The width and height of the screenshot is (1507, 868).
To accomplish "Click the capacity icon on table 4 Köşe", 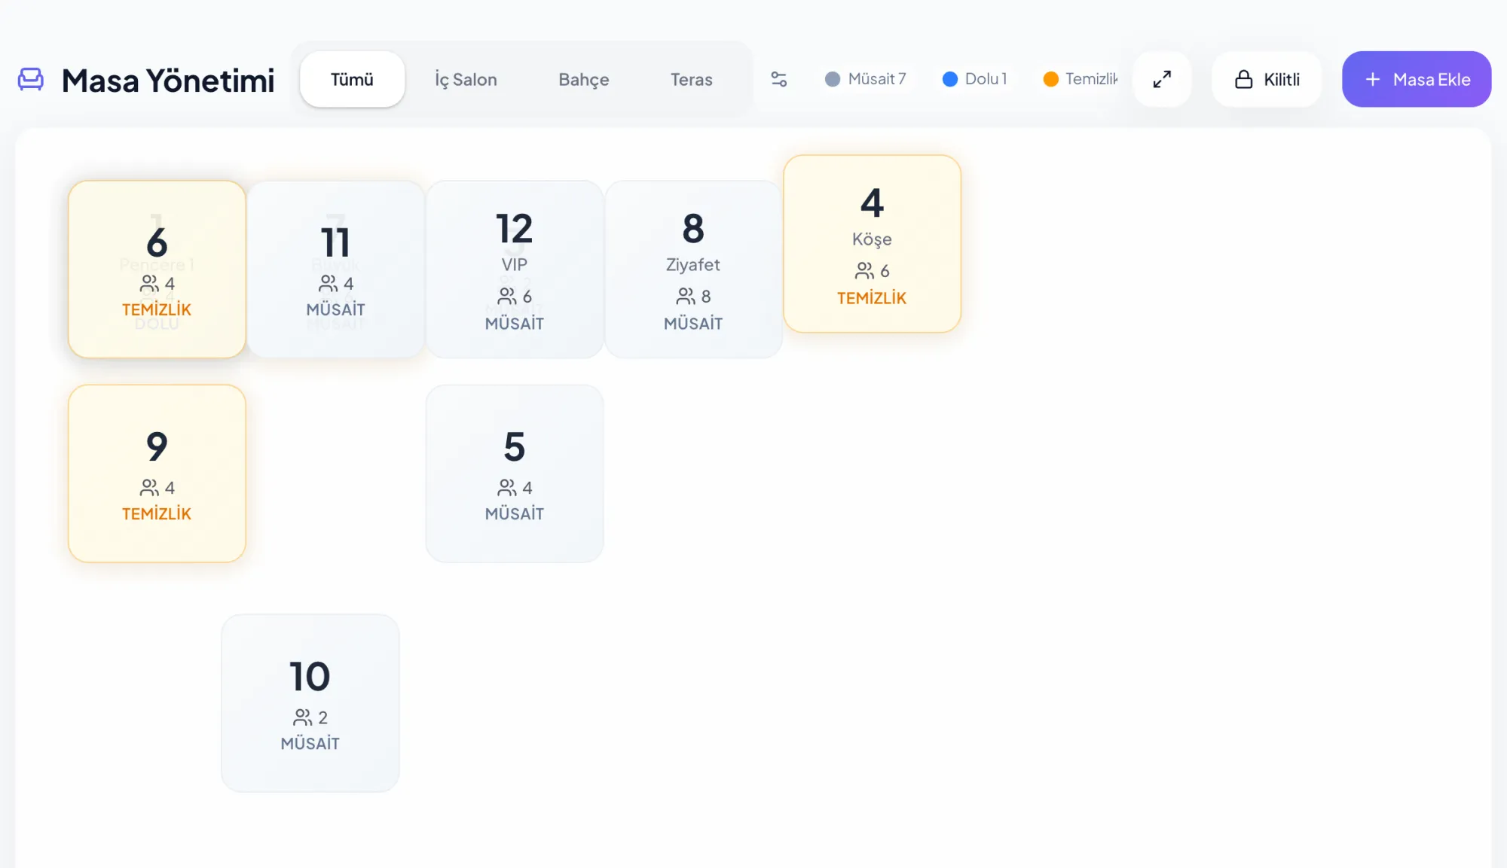I will 865,271.
